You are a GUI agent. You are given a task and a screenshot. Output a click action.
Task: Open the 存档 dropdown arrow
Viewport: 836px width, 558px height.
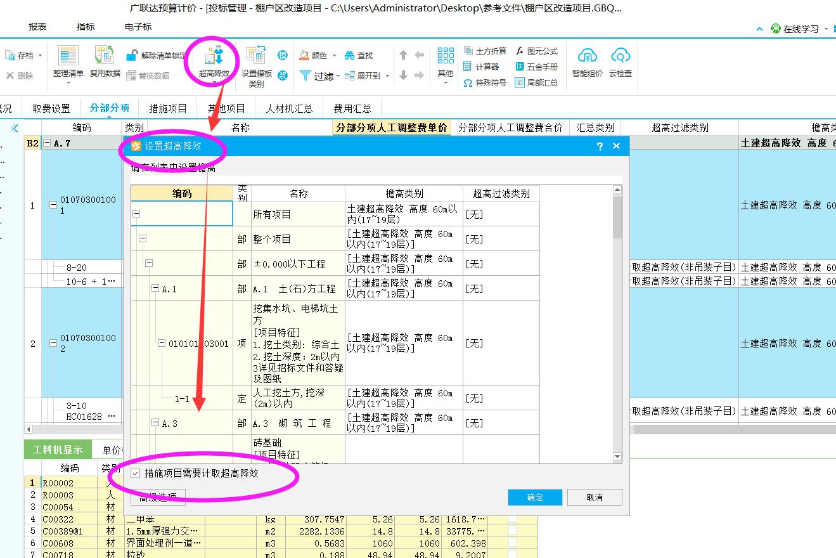(x=40, y=56)
